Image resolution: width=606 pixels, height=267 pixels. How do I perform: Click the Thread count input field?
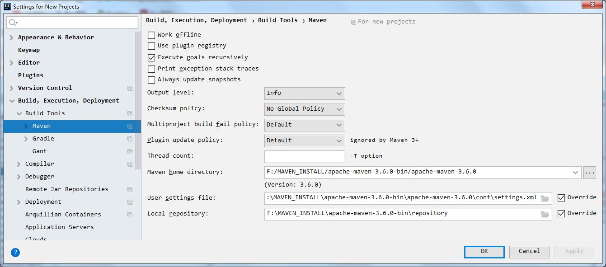pos(305,156)
